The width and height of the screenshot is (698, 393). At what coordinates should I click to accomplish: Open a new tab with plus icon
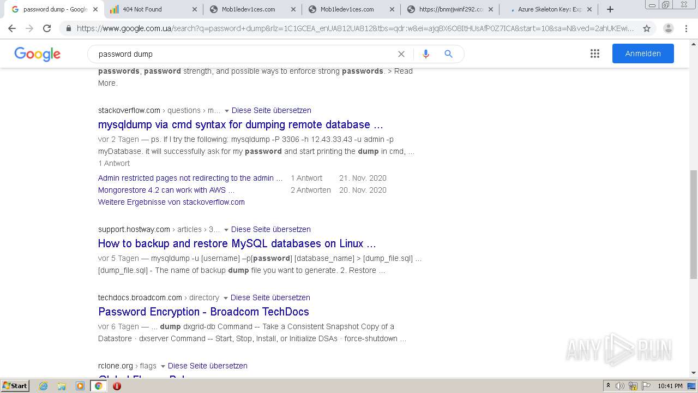coord(610,9)
